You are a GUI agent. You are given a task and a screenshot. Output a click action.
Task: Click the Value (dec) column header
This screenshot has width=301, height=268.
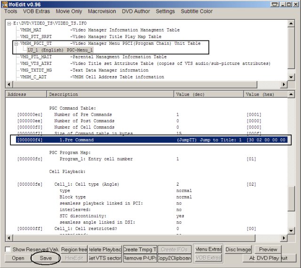coord(209,94)
